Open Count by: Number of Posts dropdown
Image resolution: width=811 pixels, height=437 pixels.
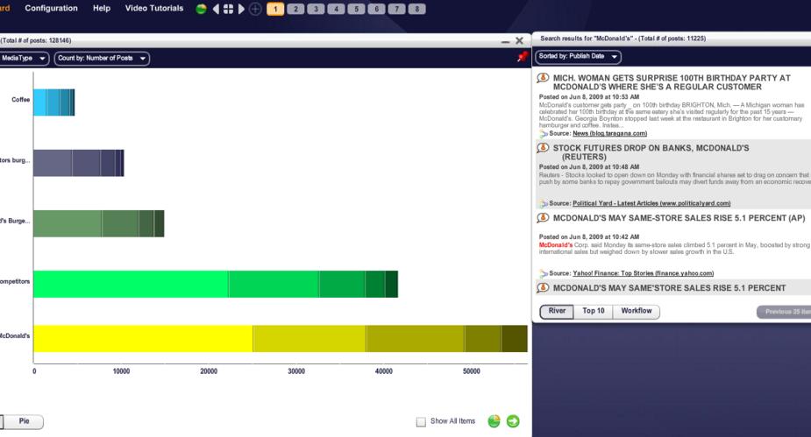click(102, 59)
